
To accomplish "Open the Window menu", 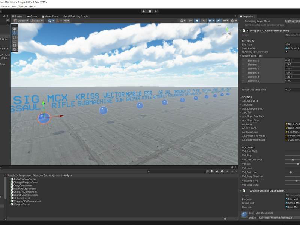I will [x=23, y=6].
